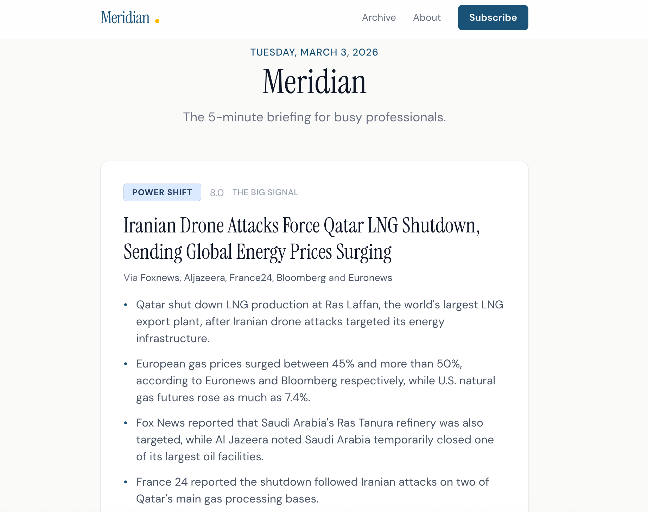Visit the Aljazeera source link

pos(204,278)
